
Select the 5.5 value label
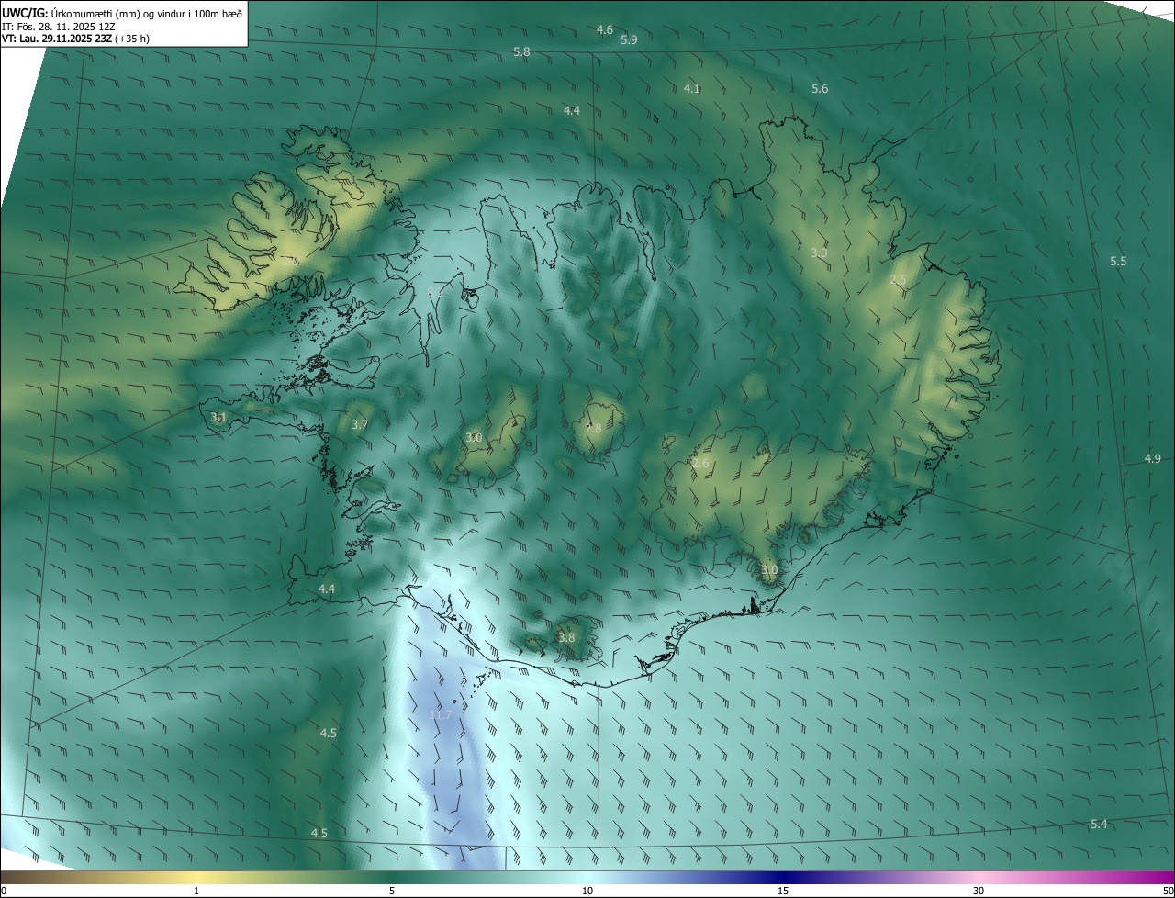point(1118,262)
